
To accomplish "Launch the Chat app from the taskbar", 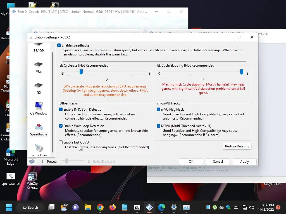I will pos(75,207).
